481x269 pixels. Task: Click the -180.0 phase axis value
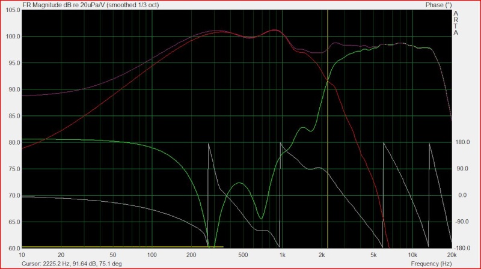coord(462,248)
